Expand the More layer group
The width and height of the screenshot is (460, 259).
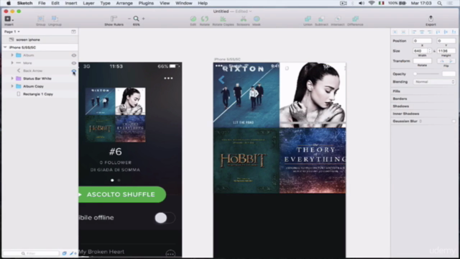pos(12,63)
